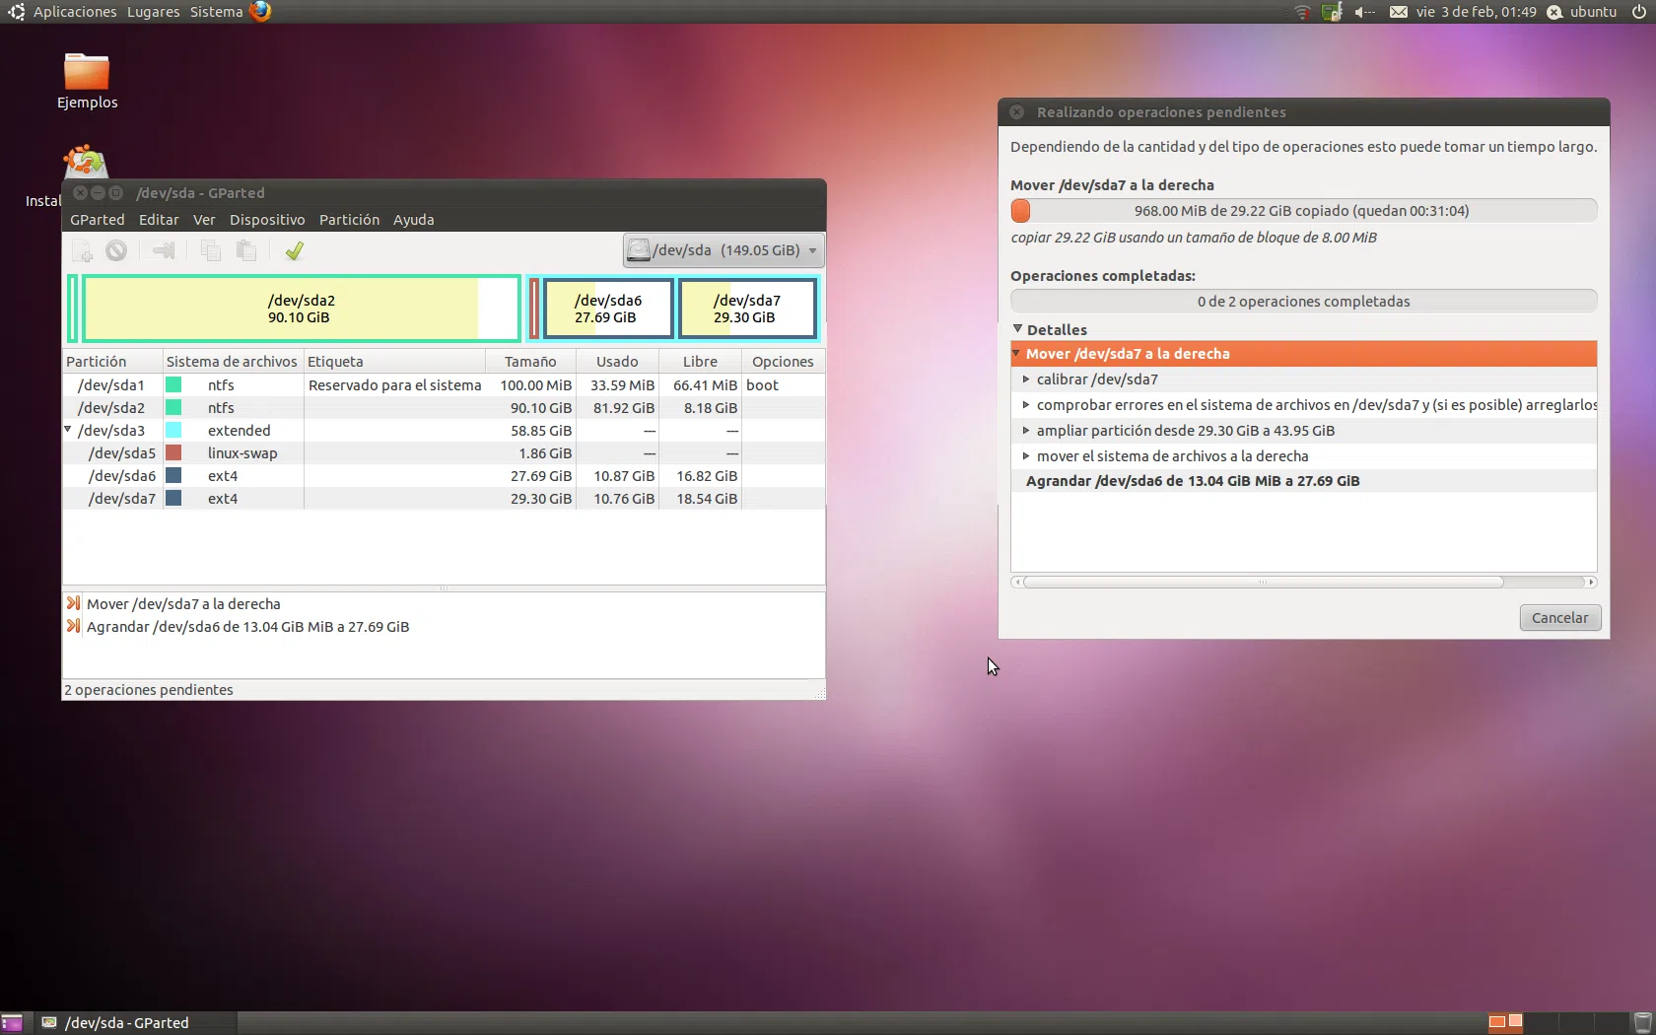Open Firefox from the top panel
This screenshot has width=1656, height=1035.
click(260, 12)
